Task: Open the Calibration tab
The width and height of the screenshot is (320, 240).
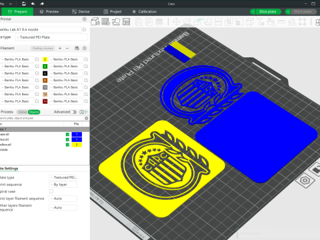Action: coord(145,11)
